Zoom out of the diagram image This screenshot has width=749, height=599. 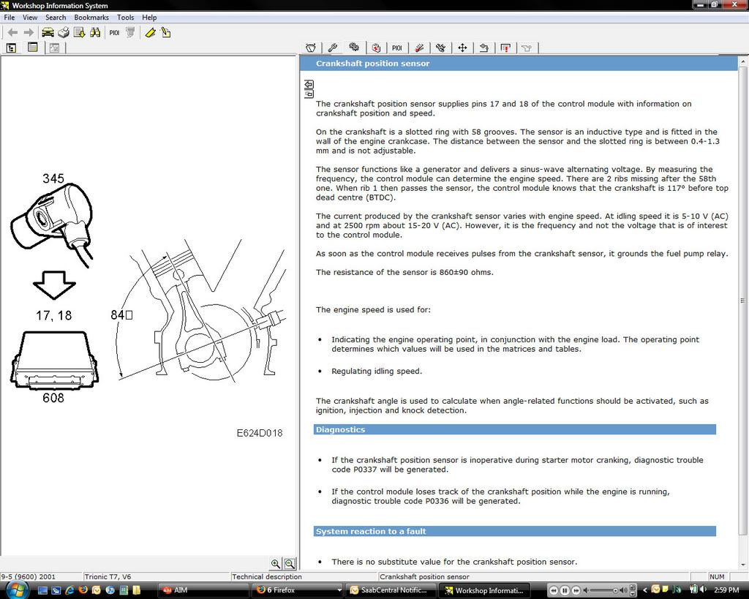(x=289, y=563)
